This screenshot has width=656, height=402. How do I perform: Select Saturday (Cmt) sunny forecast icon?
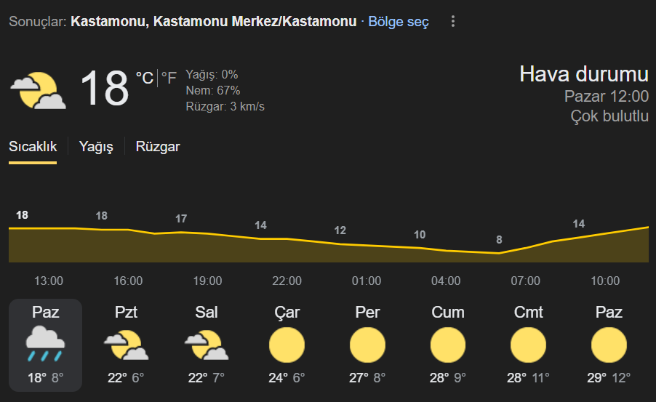(x=528, y=345)
